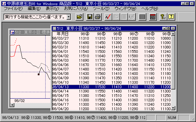Click chart window left scroll arrow
196x122 pixels.
click(12, 105)
